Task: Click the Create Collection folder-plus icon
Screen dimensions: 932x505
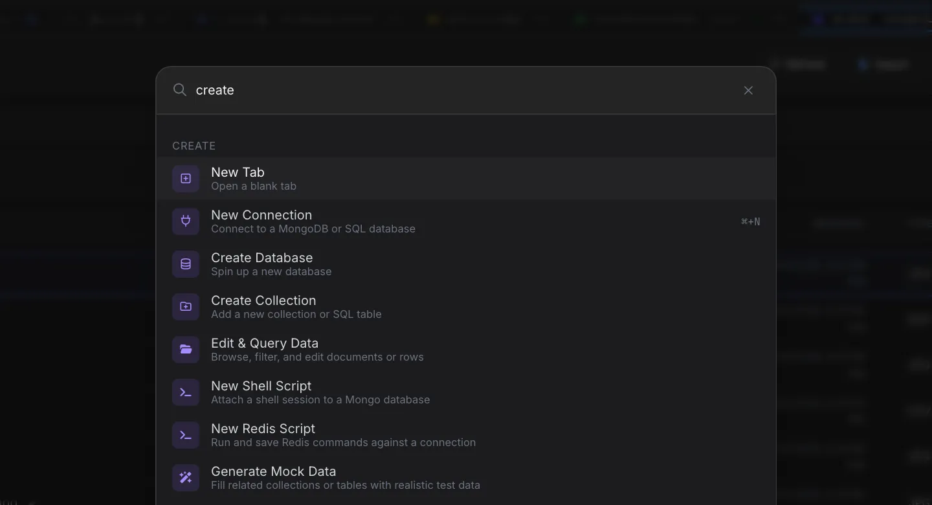Action: [x=186, y=307]
